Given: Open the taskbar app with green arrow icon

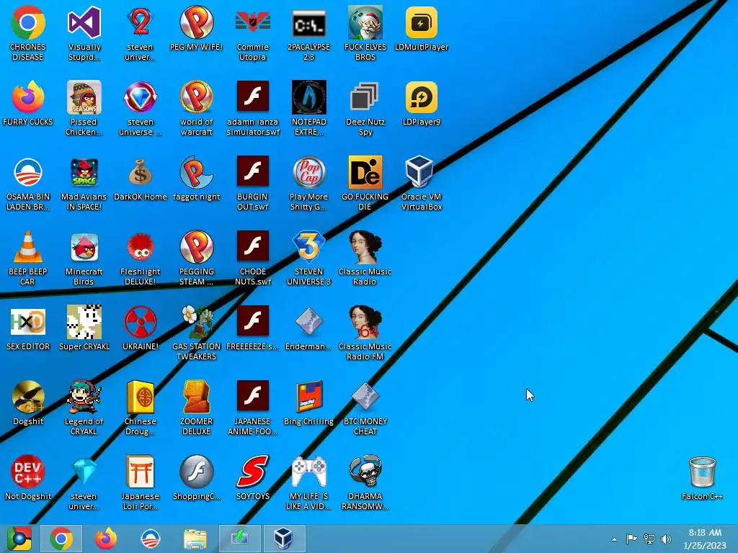Looking at the screenshot, I should point(239,539).
